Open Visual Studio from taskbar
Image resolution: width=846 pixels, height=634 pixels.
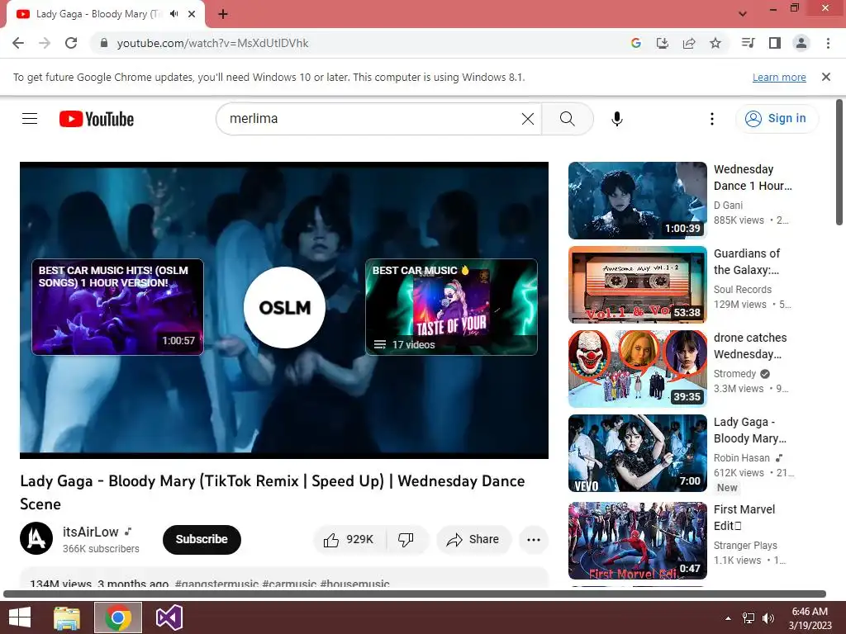169,617
